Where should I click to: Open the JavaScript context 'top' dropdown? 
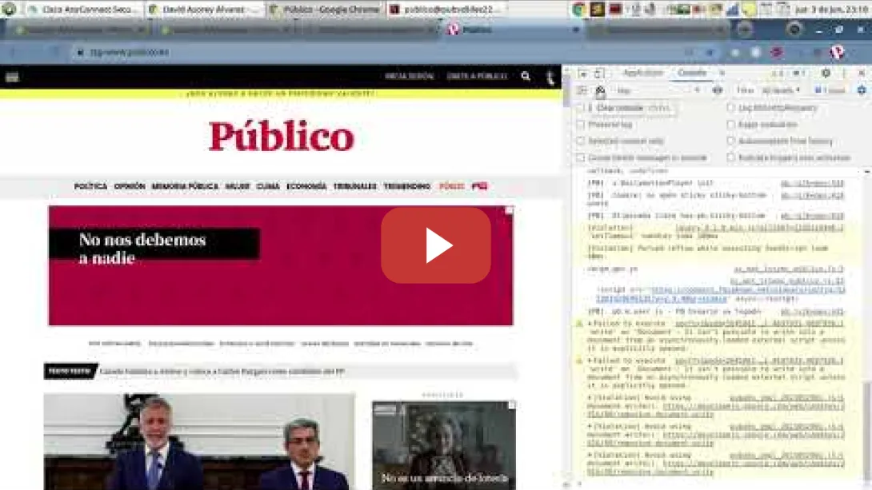pyautogui.click(x=657, y=90)
